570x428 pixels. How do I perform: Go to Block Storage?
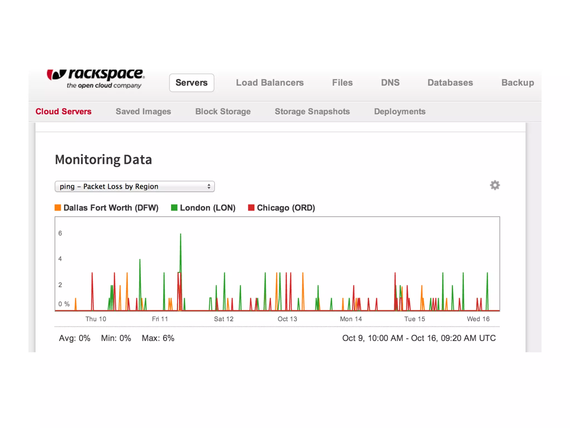(x=223, y=111)
